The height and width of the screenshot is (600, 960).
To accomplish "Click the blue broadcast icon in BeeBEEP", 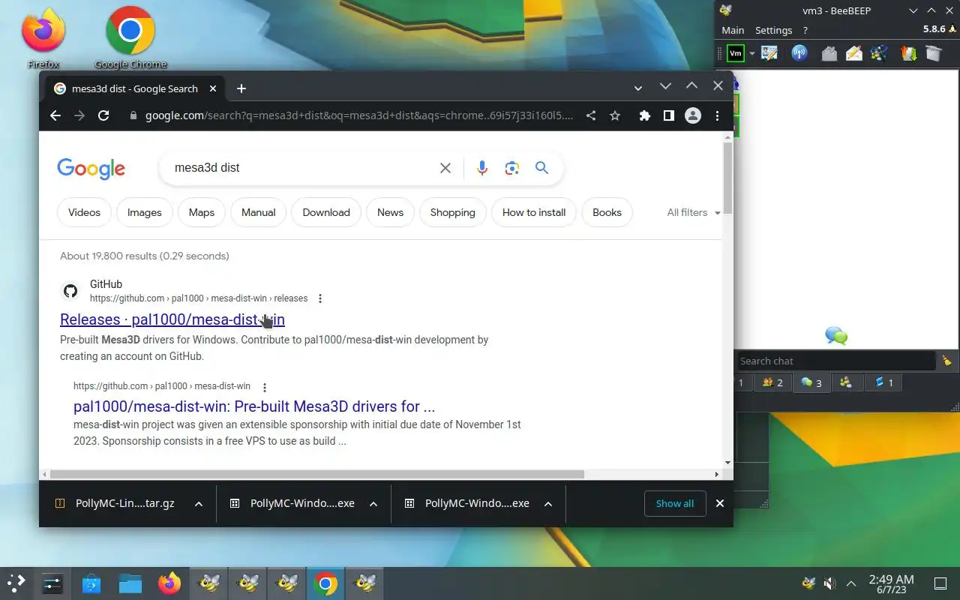I will (x=799, y=53).
